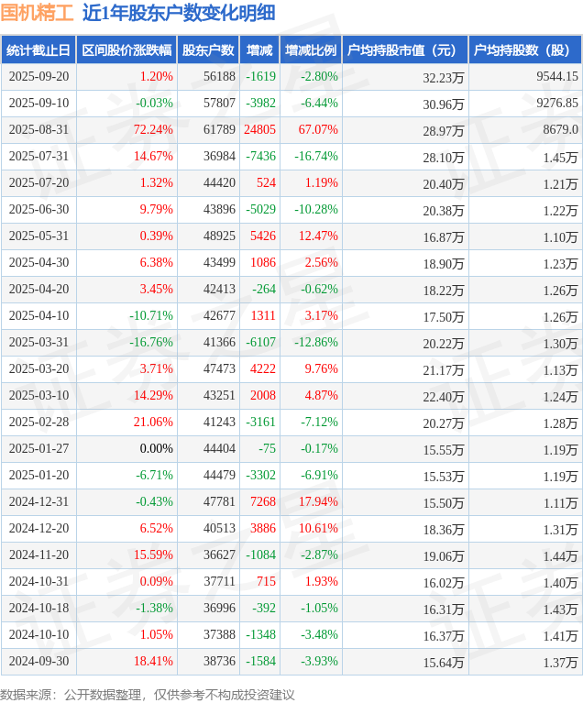Image resolution: width=583 pixels, height=703 pixels.
Task: Click the 户均持股市值(元) column header
Action: (x=405, y=50)
